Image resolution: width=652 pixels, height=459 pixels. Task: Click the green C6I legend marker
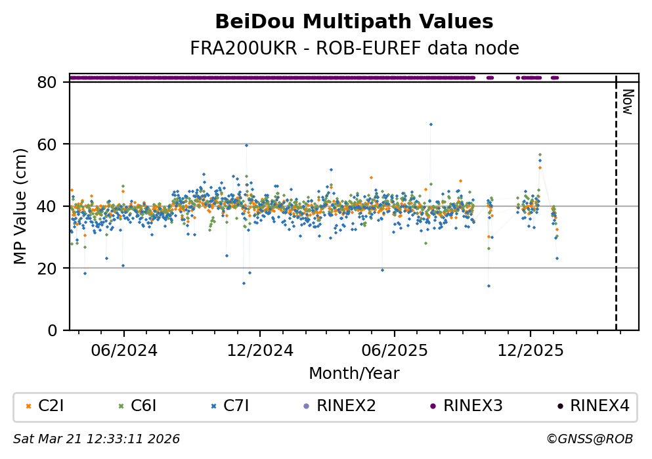pyautogui.click(x=121, y=406)
